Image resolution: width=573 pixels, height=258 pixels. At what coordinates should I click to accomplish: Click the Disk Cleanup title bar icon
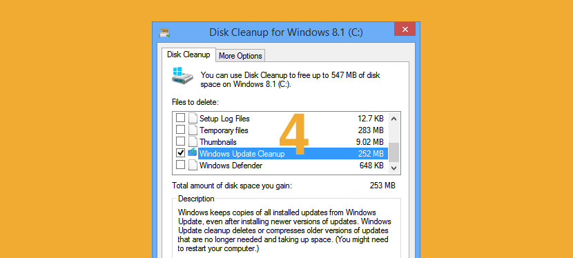164,33
